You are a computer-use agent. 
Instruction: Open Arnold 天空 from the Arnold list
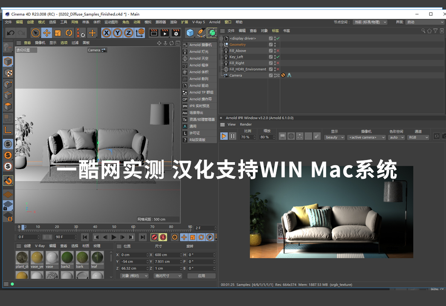click(x=199, y=58)
